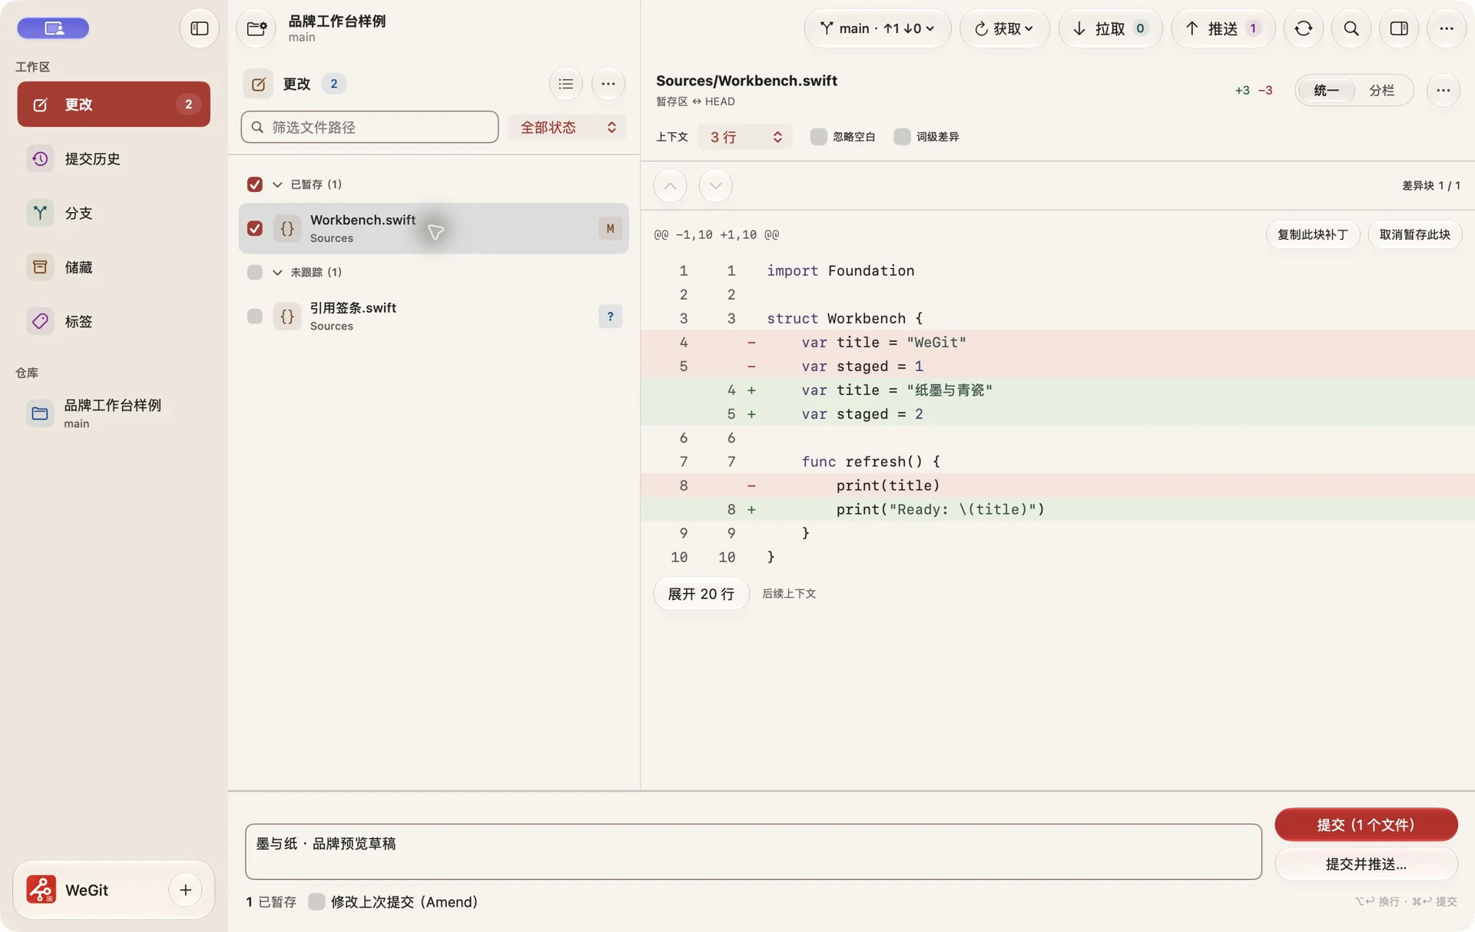The height and width of the screenshot is (932, 1475).
Task: Enable 词级差异 checkbox
Action: pyautogui.click(x=903, y=137)
